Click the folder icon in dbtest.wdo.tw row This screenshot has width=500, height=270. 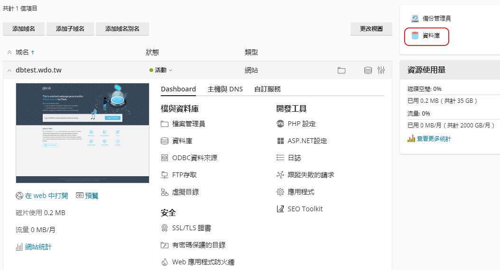(x=342, y=71)
